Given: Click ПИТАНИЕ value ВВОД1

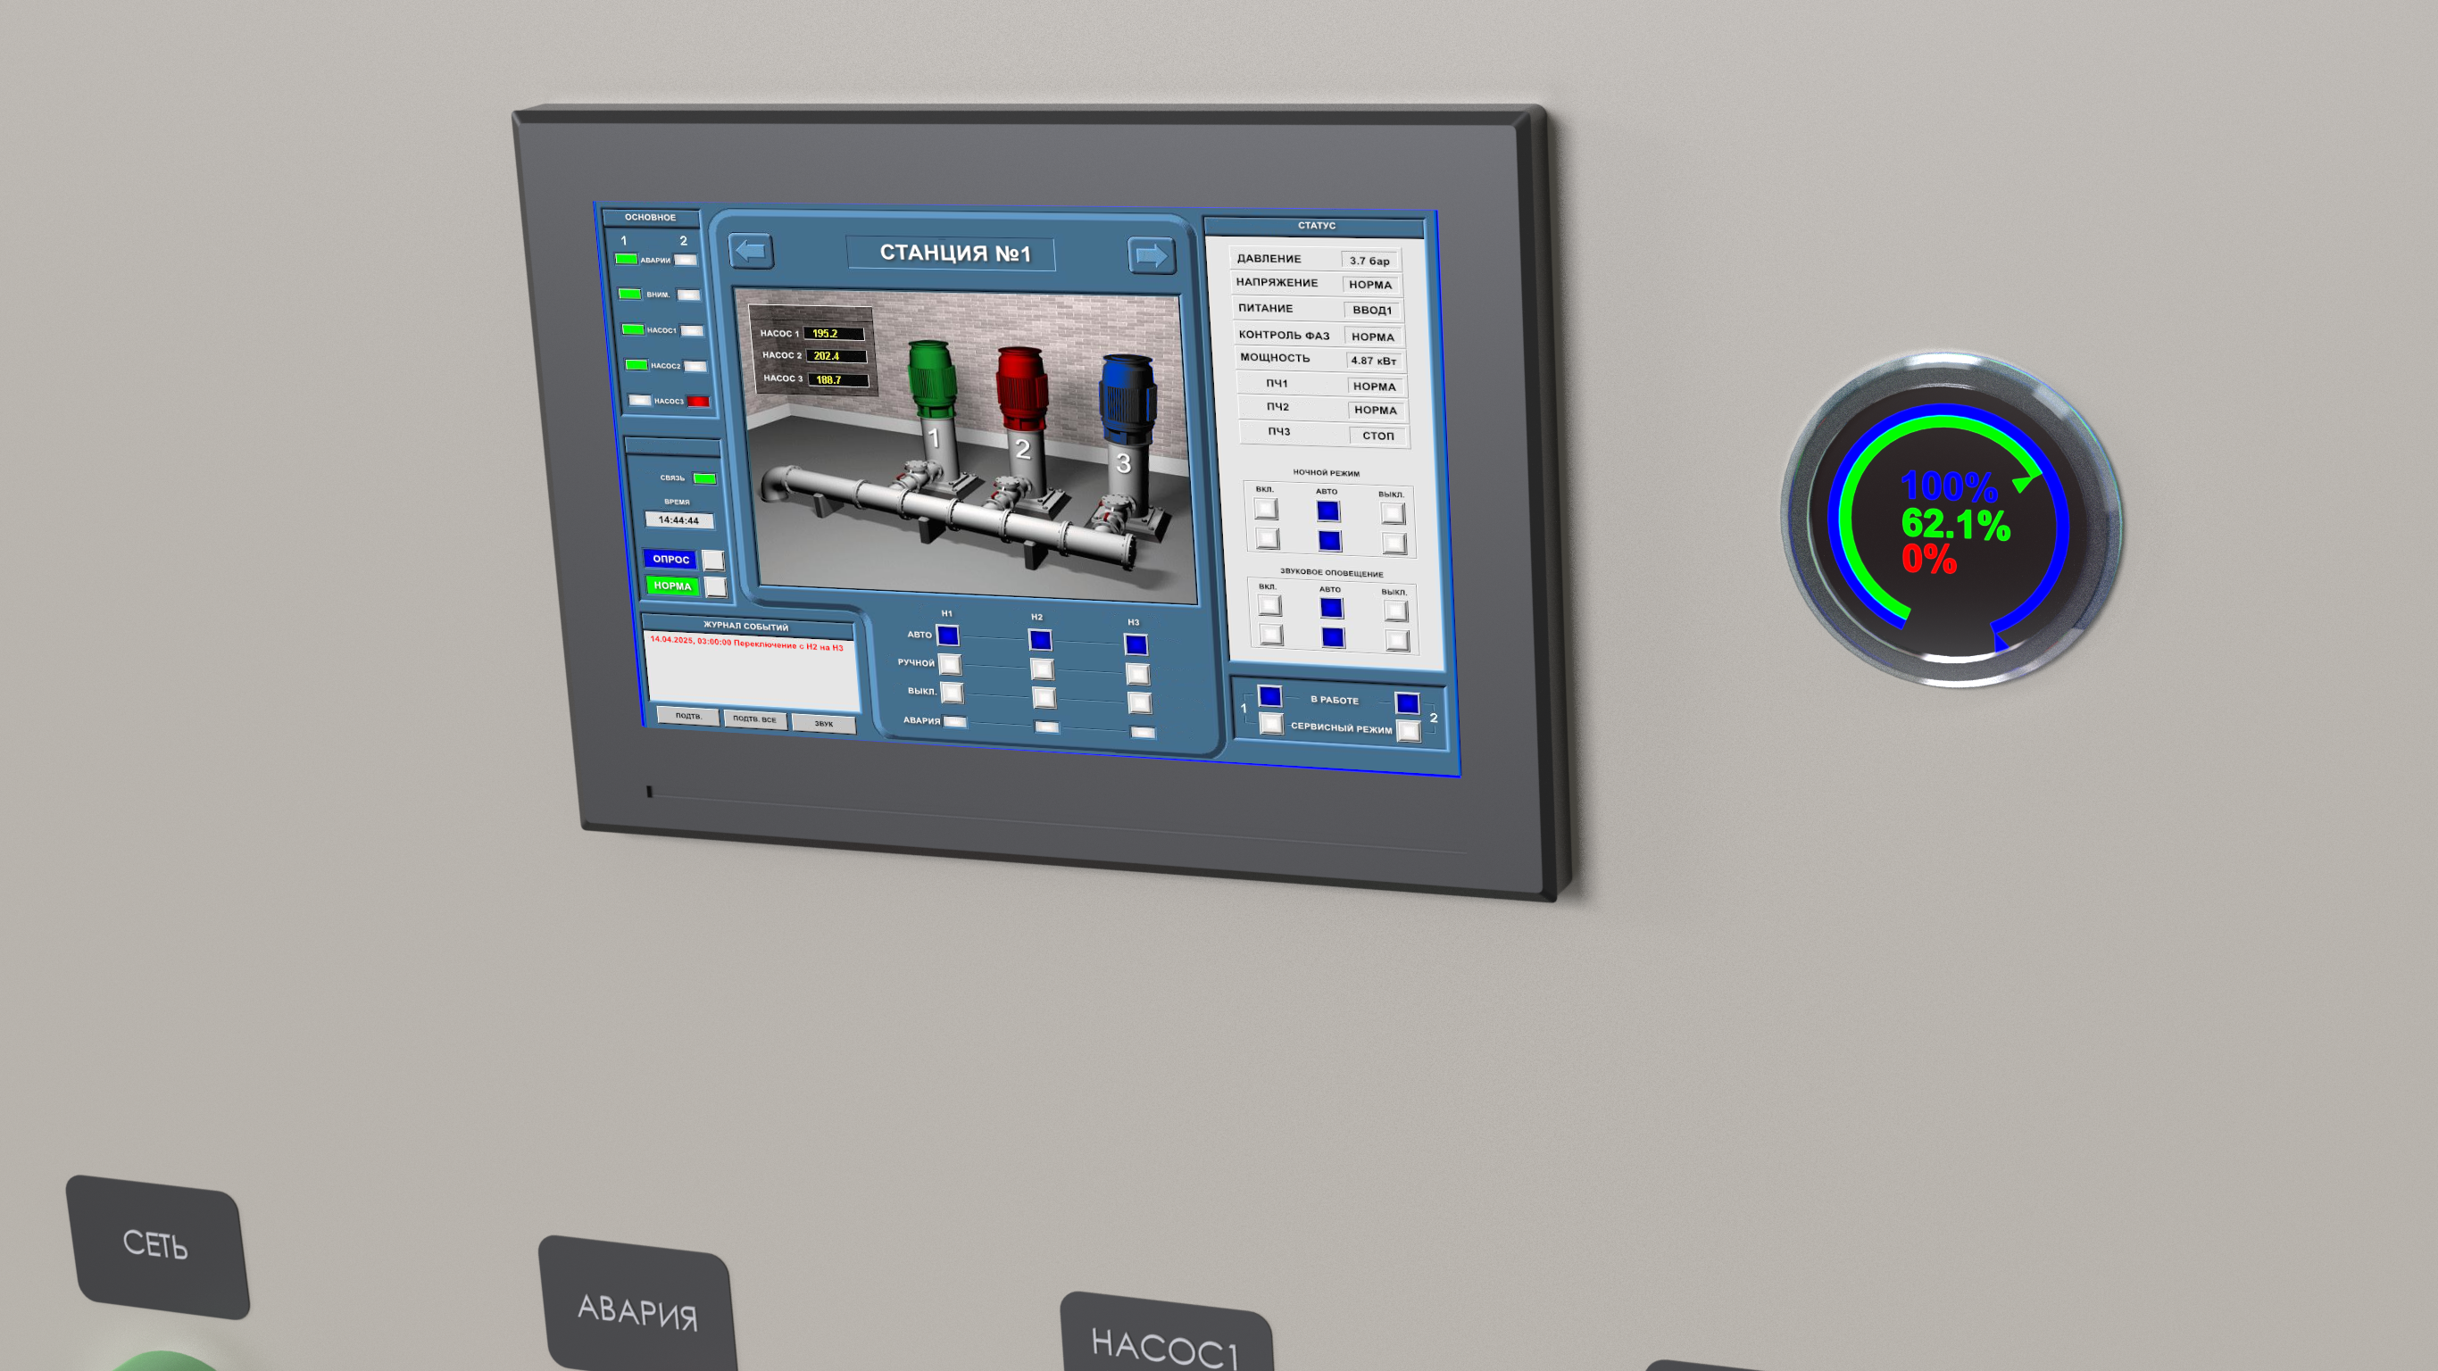Looking at the screenshot, I should (1372, 310).
